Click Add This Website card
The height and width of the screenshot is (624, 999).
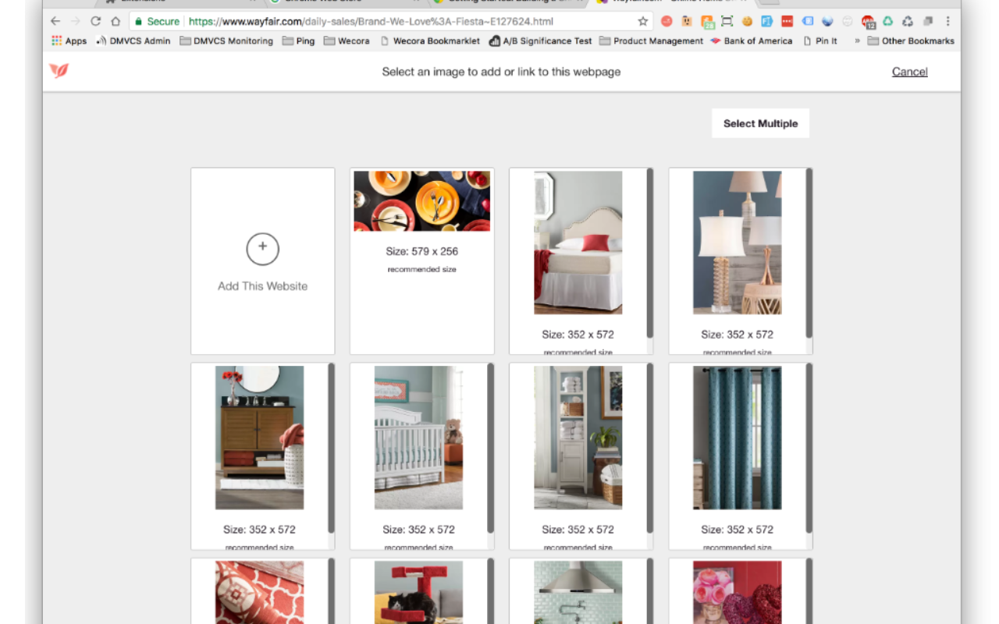(x=262, y=261)
